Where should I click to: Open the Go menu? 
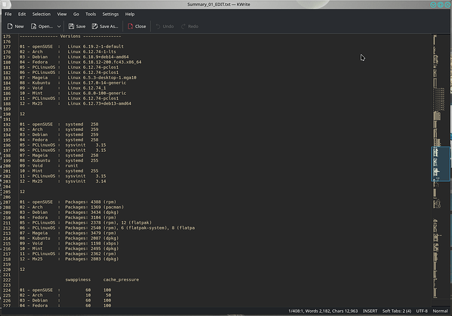point(76,14)
